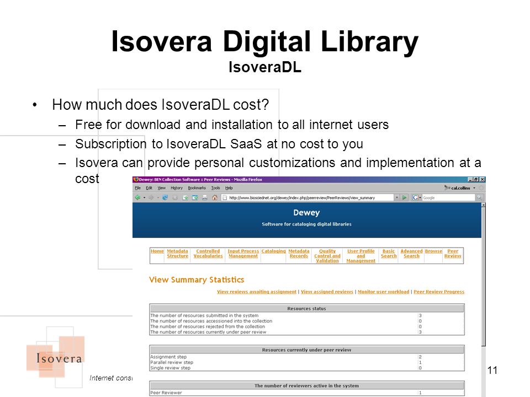530x397 pixels.
Task: Click View assigned reviews link
Action: [x=327, y=292]
